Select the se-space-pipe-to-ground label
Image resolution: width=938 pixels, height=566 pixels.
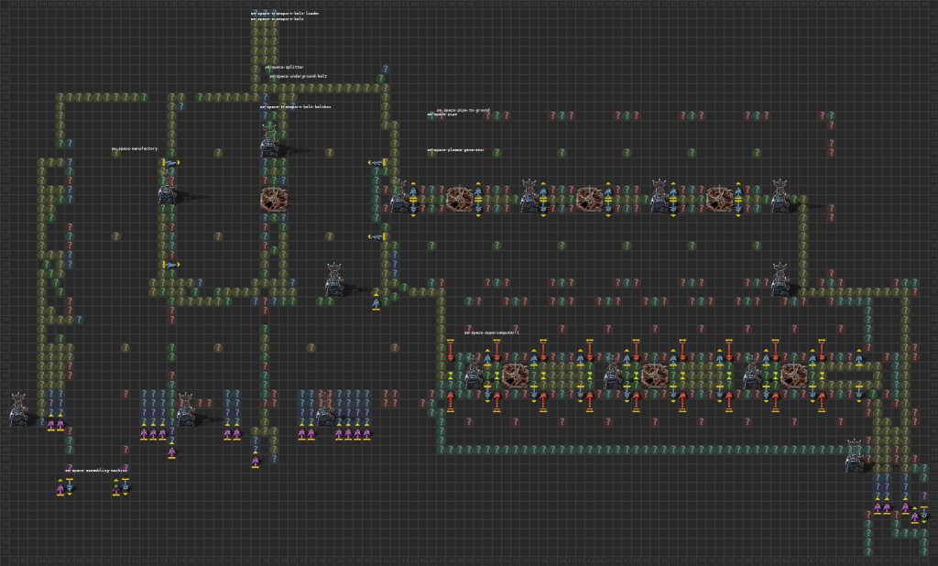tap(463, 110)
